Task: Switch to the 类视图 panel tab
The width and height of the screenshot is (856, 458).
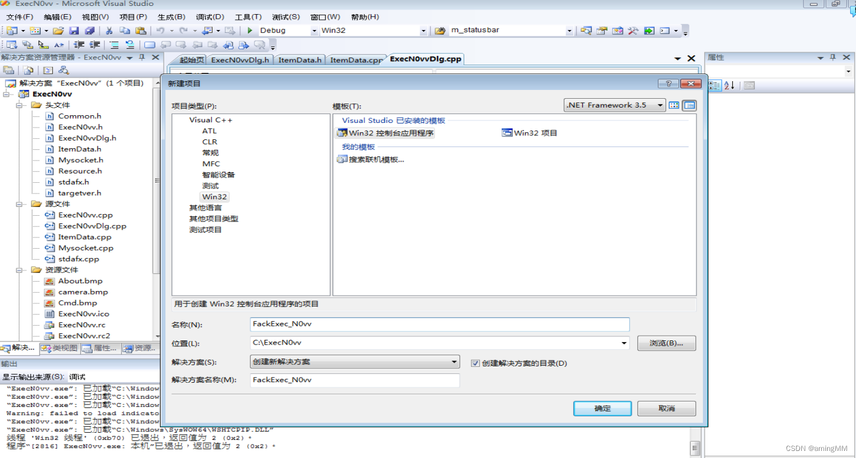Action: (60, 348)
